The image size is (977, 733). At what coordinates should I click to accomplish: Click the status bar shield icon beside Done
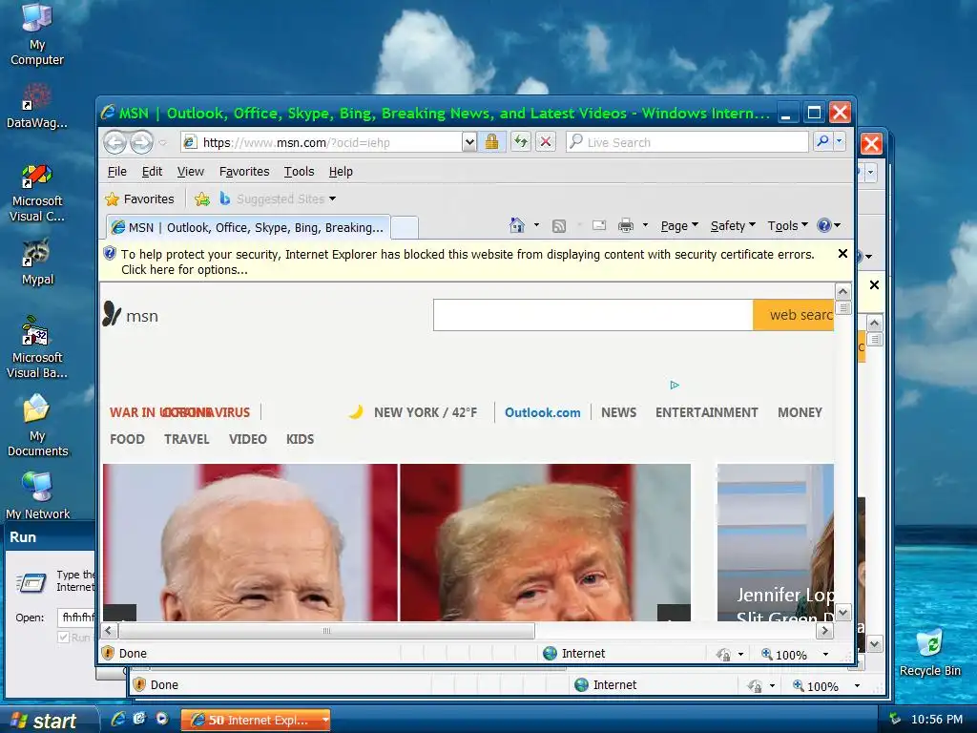coord(108,653)
